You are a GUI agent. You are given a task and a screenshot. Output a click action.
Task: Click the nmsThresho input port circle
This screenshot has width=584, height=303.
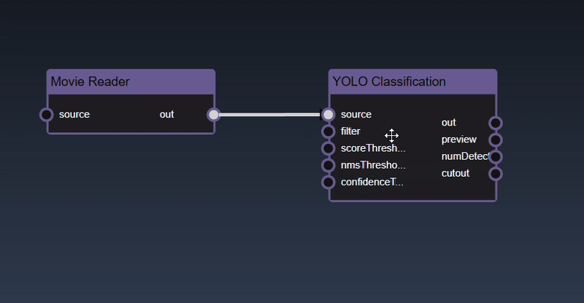point(328,165)
